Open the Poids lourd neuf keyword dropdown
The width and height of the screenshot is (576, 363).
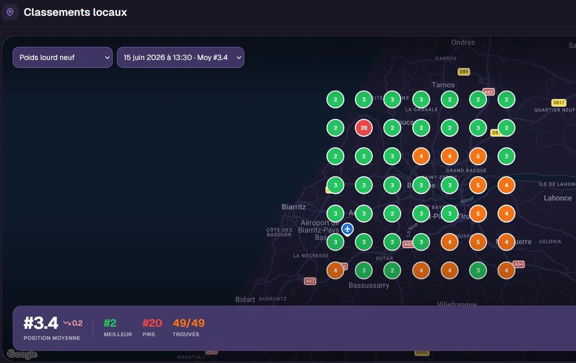coord(63,57)
